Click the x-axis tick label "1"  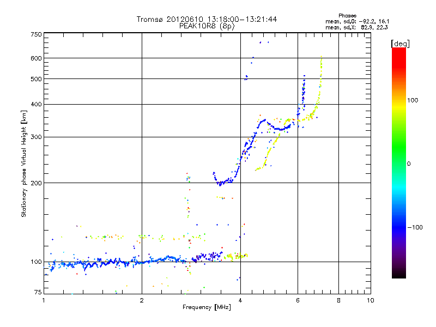click(44, 300)
